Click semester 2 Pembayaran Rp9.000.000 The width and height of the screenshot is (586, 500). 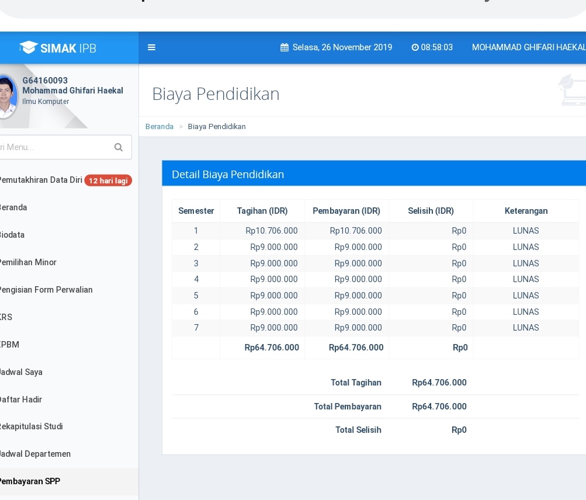[x=358, y=247]
